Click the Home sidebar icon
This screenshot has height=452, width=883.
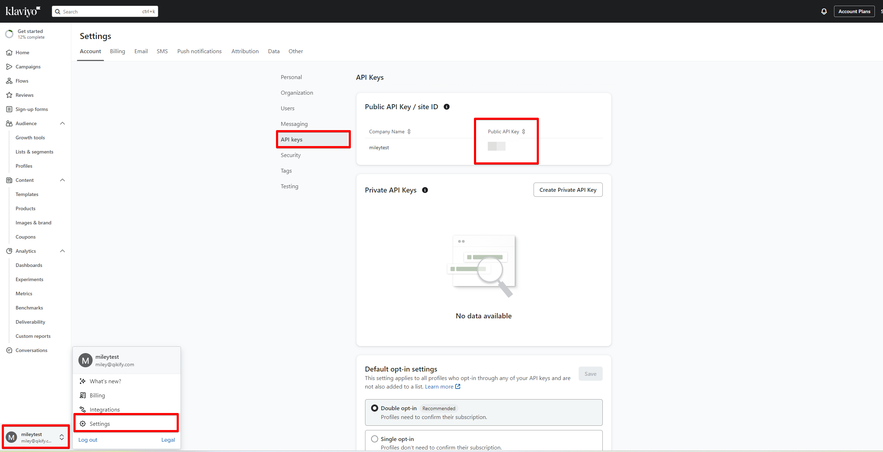tap(9, 52)
